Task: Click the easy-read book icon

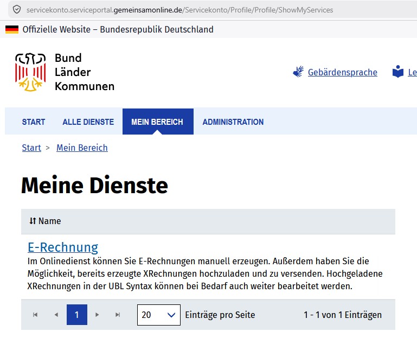Action: (398, 72)
